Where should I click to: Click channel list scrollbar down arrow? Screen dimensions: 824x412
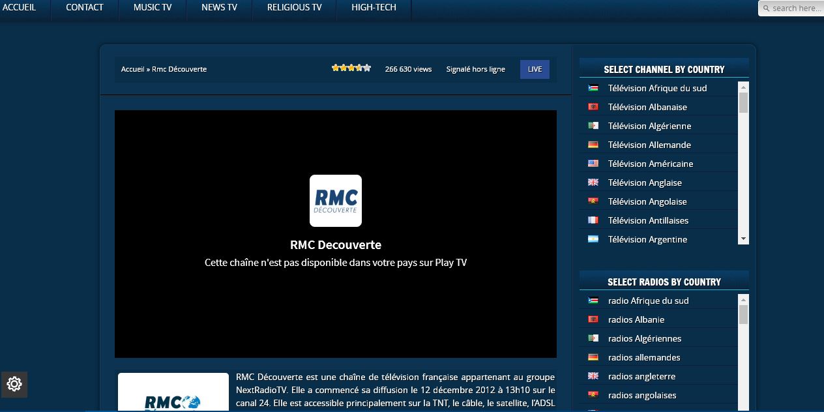[x=743, y=239]
